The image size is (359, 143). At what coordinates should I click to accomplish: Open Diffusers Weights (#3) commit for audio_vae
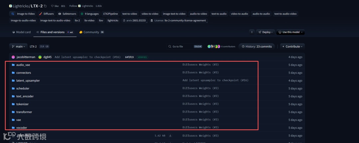pos(200,65)
